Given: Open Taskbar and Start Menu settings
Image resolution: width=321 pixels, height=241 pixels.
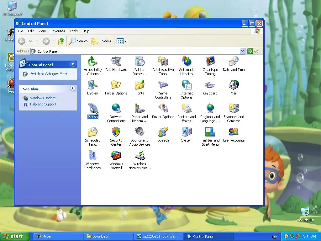Looking at the screenshot, I should pos(210,137).
